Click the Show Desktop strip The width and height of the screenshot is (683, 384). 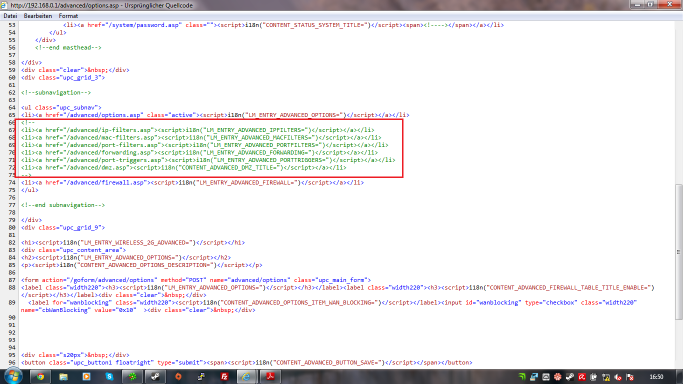[x=679, y=376]
